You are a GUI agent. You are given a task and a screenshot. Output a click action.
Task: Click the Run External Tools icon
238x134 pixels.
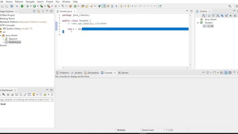click(48, 6)
